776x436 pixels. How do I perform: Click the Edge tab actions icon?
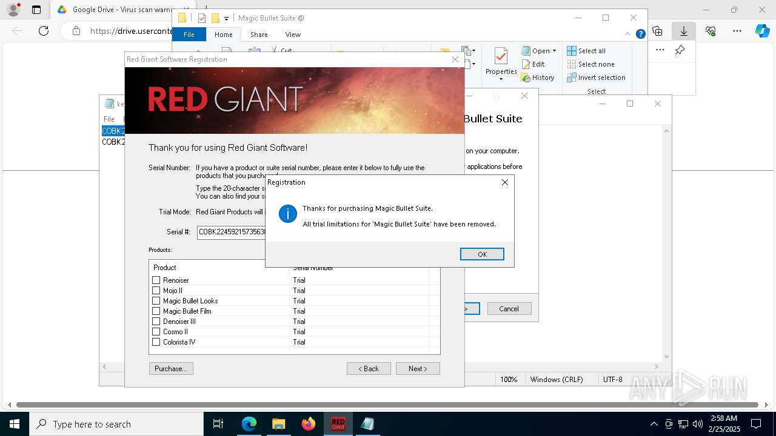pos(36,10)
